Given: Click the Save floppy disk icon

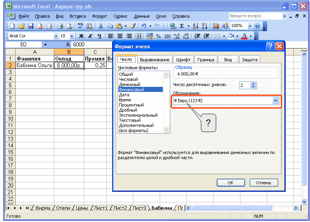Looking at the screenshot, I should [x=31, y=26].
